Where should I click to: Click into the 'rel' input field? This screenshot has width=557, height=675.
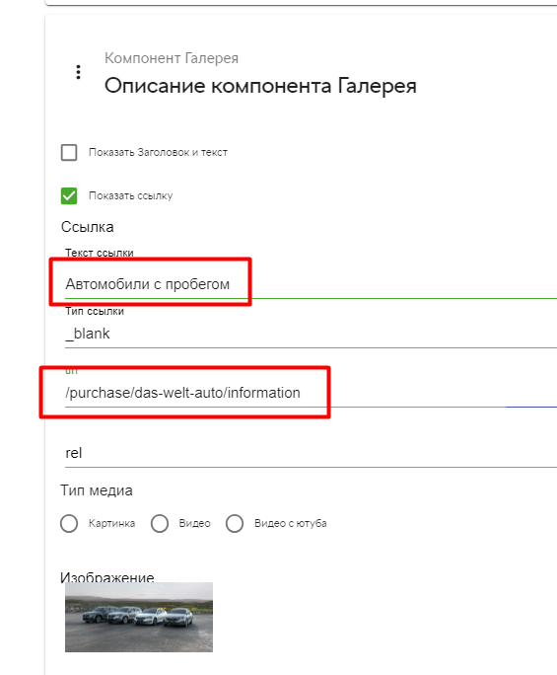pos(311,453)
